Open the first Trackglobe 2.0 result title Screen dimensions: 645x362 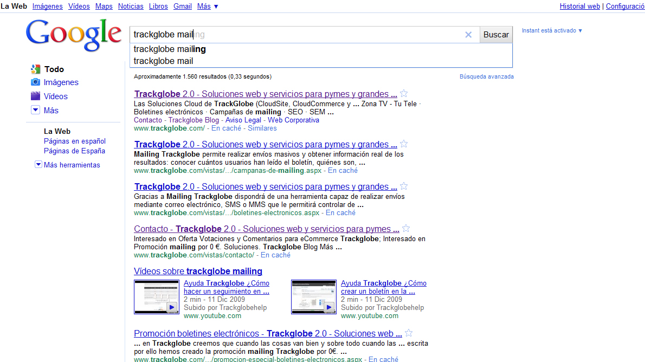pos(266,94)
